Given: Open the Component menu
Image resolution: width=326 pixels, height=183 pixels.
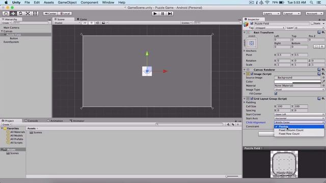Looking at the screenshot, I should click(90, 3).
